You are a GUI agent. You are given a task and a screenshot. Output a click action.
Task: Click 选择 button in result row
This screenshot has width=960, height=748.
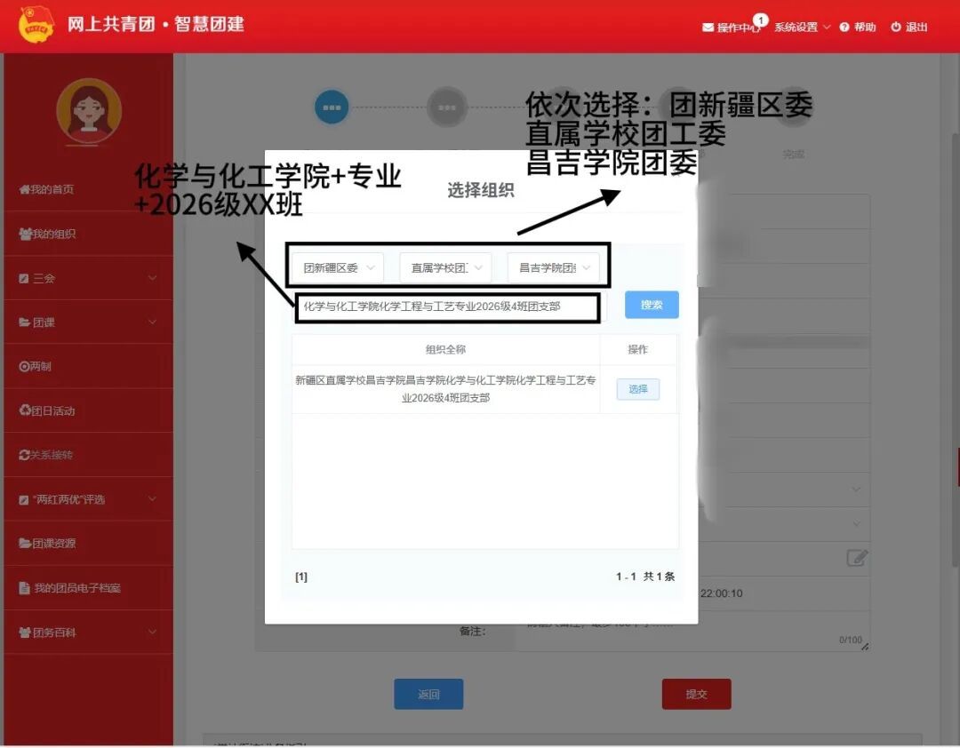coord(638,389)
